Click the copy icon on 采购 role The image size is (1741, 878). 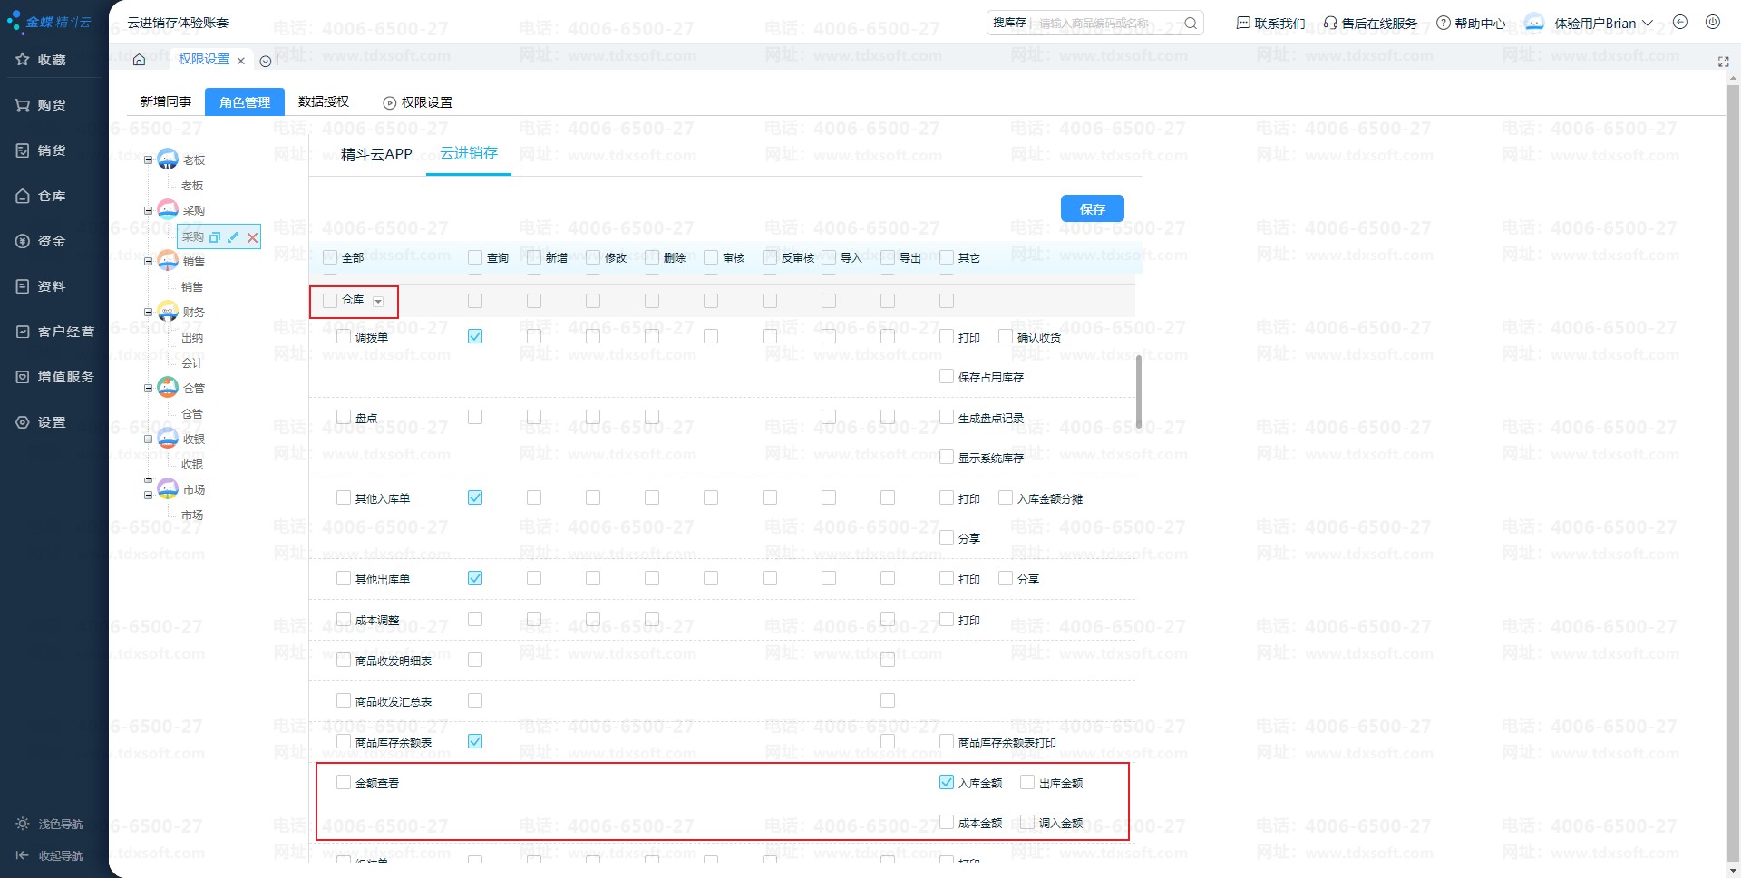point(215,237)
